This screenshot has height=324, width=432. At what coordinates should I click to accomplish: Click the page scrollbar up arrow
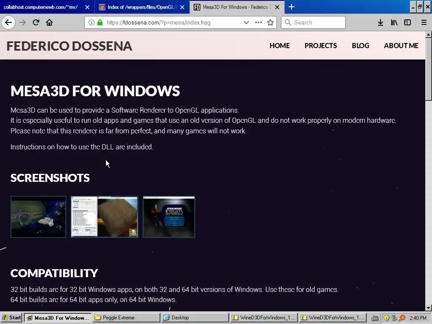pyautogui.click(x=429, y=35)
